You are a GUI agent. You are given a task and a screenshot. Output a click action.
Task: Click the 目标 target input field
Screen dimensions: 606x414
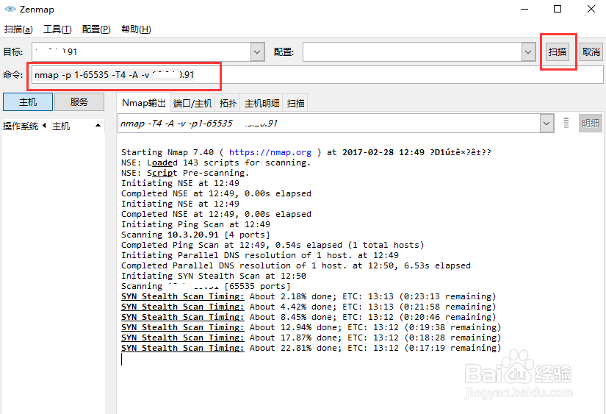tap(141, 52)
